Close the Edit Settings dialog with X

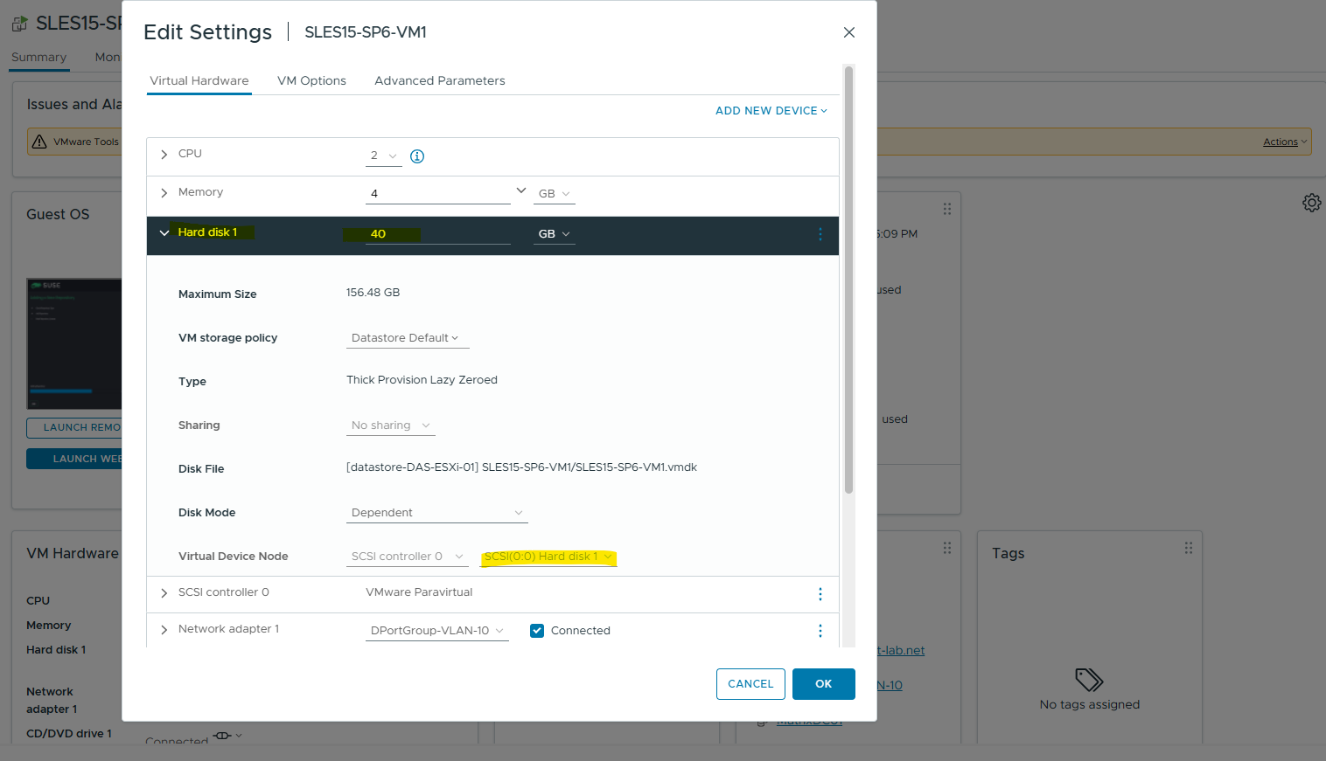click(848, 32)
